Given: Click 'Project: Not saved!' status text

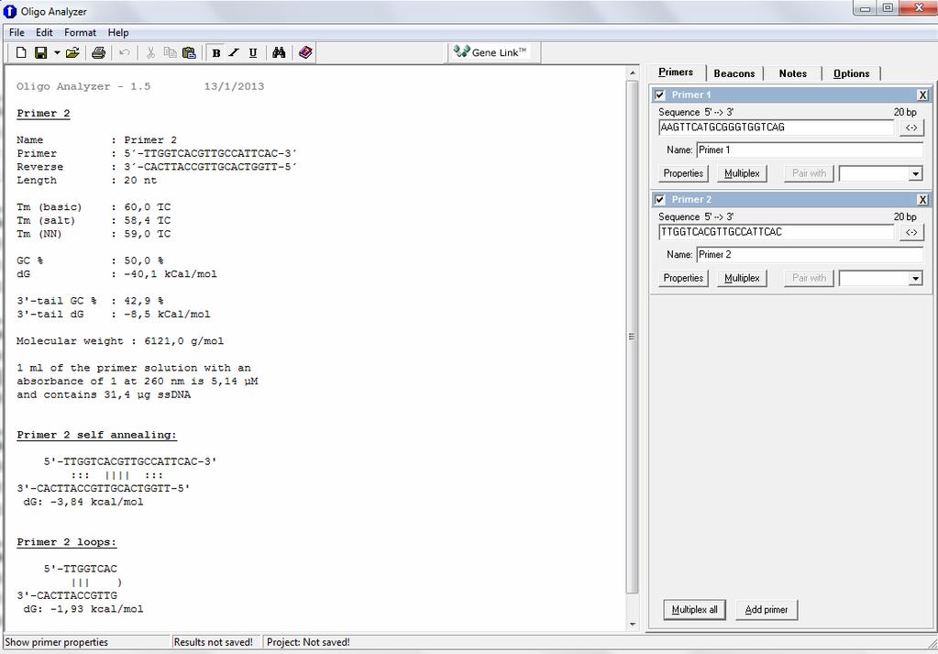Looking at the screenshot, I should 308,642.
